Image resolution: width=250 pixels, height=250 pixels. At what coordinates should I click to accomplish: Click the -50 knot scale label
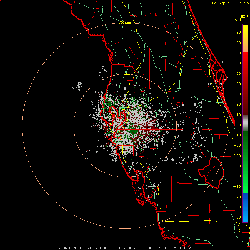[x=237, y=176]
